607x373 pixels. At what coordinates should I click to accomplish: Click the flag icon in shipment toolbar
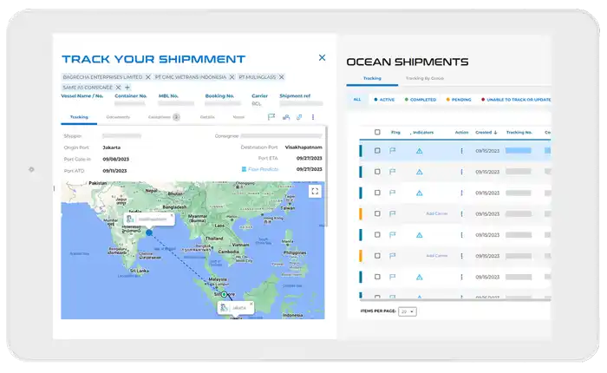(x=271, y=116)
